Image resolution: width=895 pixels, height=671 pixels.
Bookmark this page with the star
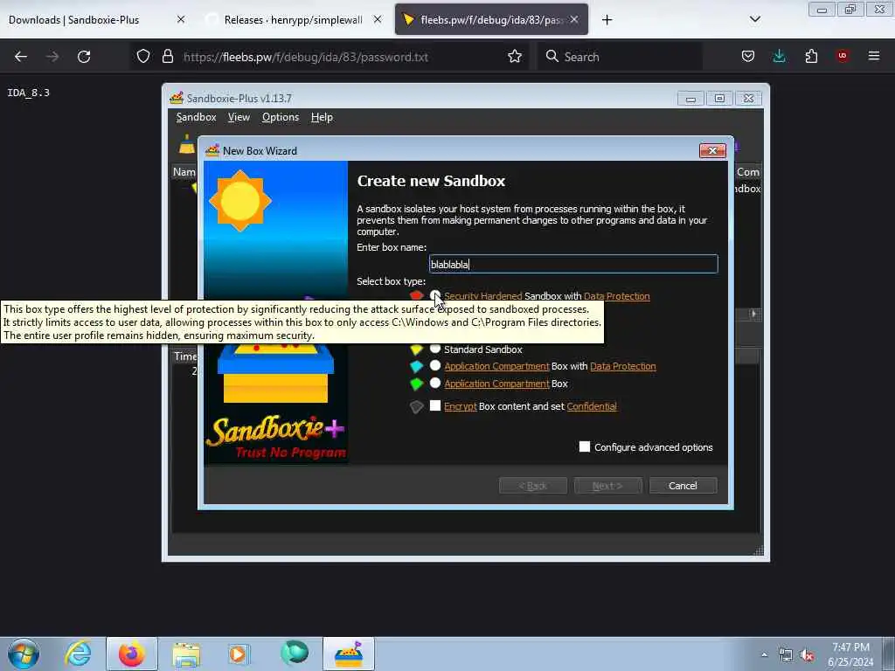point(514,57)
